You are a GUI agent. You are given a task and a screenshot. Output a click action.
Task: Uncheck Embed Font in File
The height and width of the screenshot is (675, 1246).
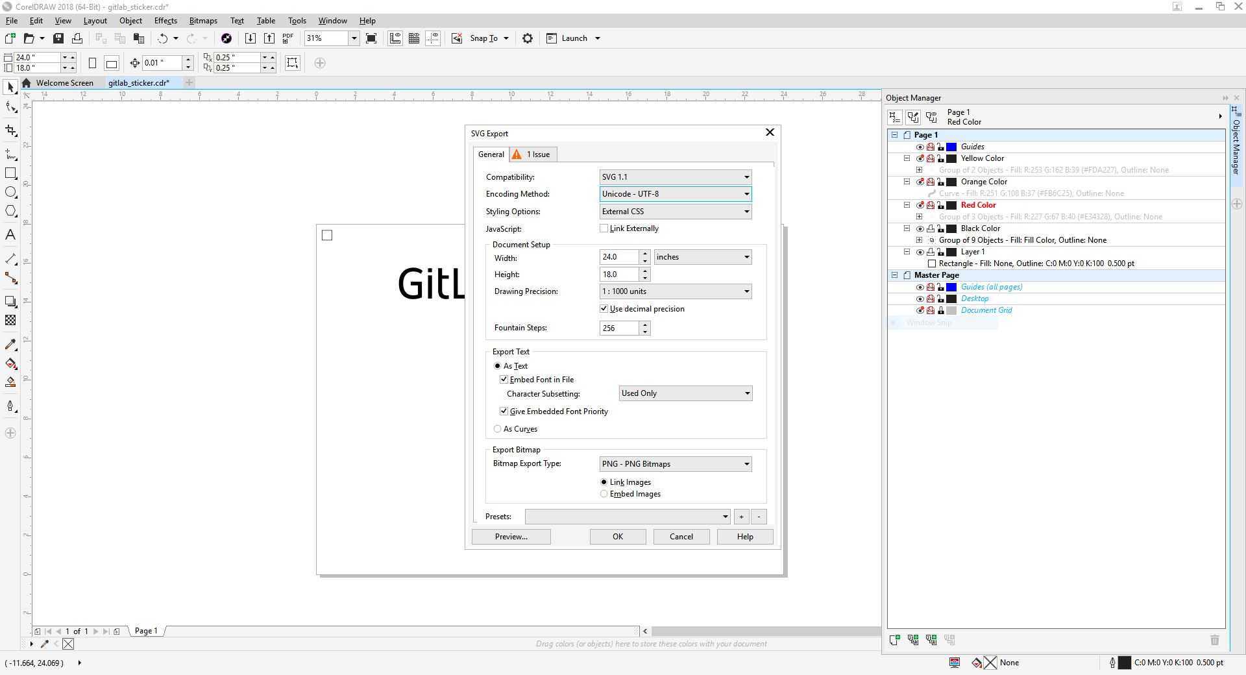(x=504, y=380)
